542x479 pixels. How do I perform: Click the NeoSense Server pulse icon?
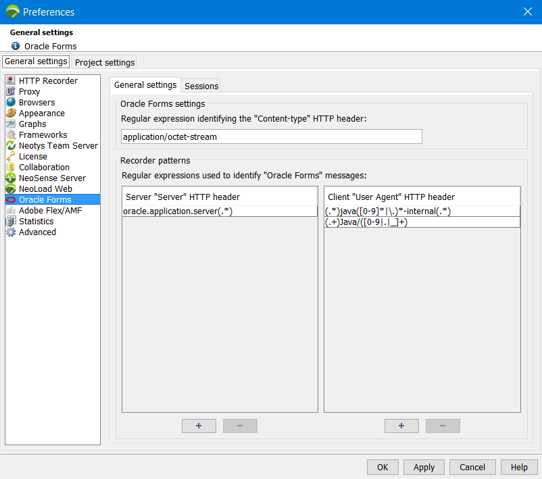[x=11, y=178]
